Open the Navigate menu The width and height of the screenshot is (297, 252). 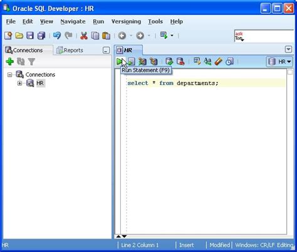tap(73, 21)
